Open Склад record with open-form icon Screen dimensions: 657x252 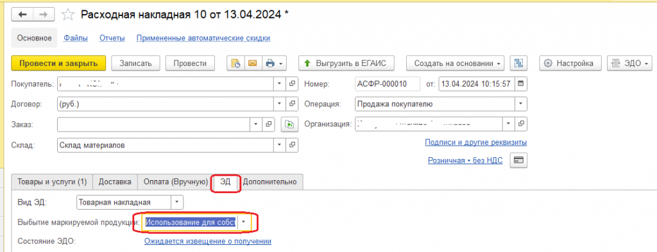(x=292, y=145)
